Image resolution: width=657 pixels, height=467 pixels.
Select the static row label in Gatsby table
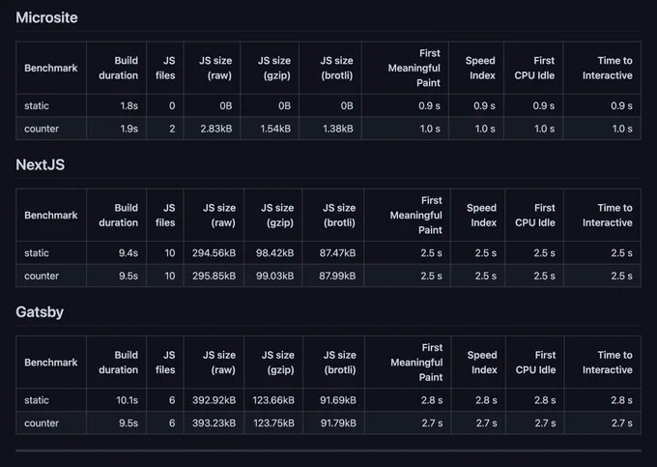37,400
